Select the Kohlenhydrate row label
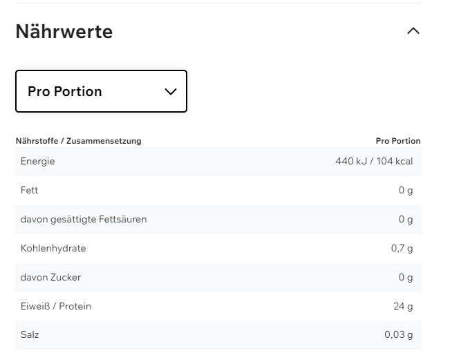The image size is (468, 362). point(53,249)
